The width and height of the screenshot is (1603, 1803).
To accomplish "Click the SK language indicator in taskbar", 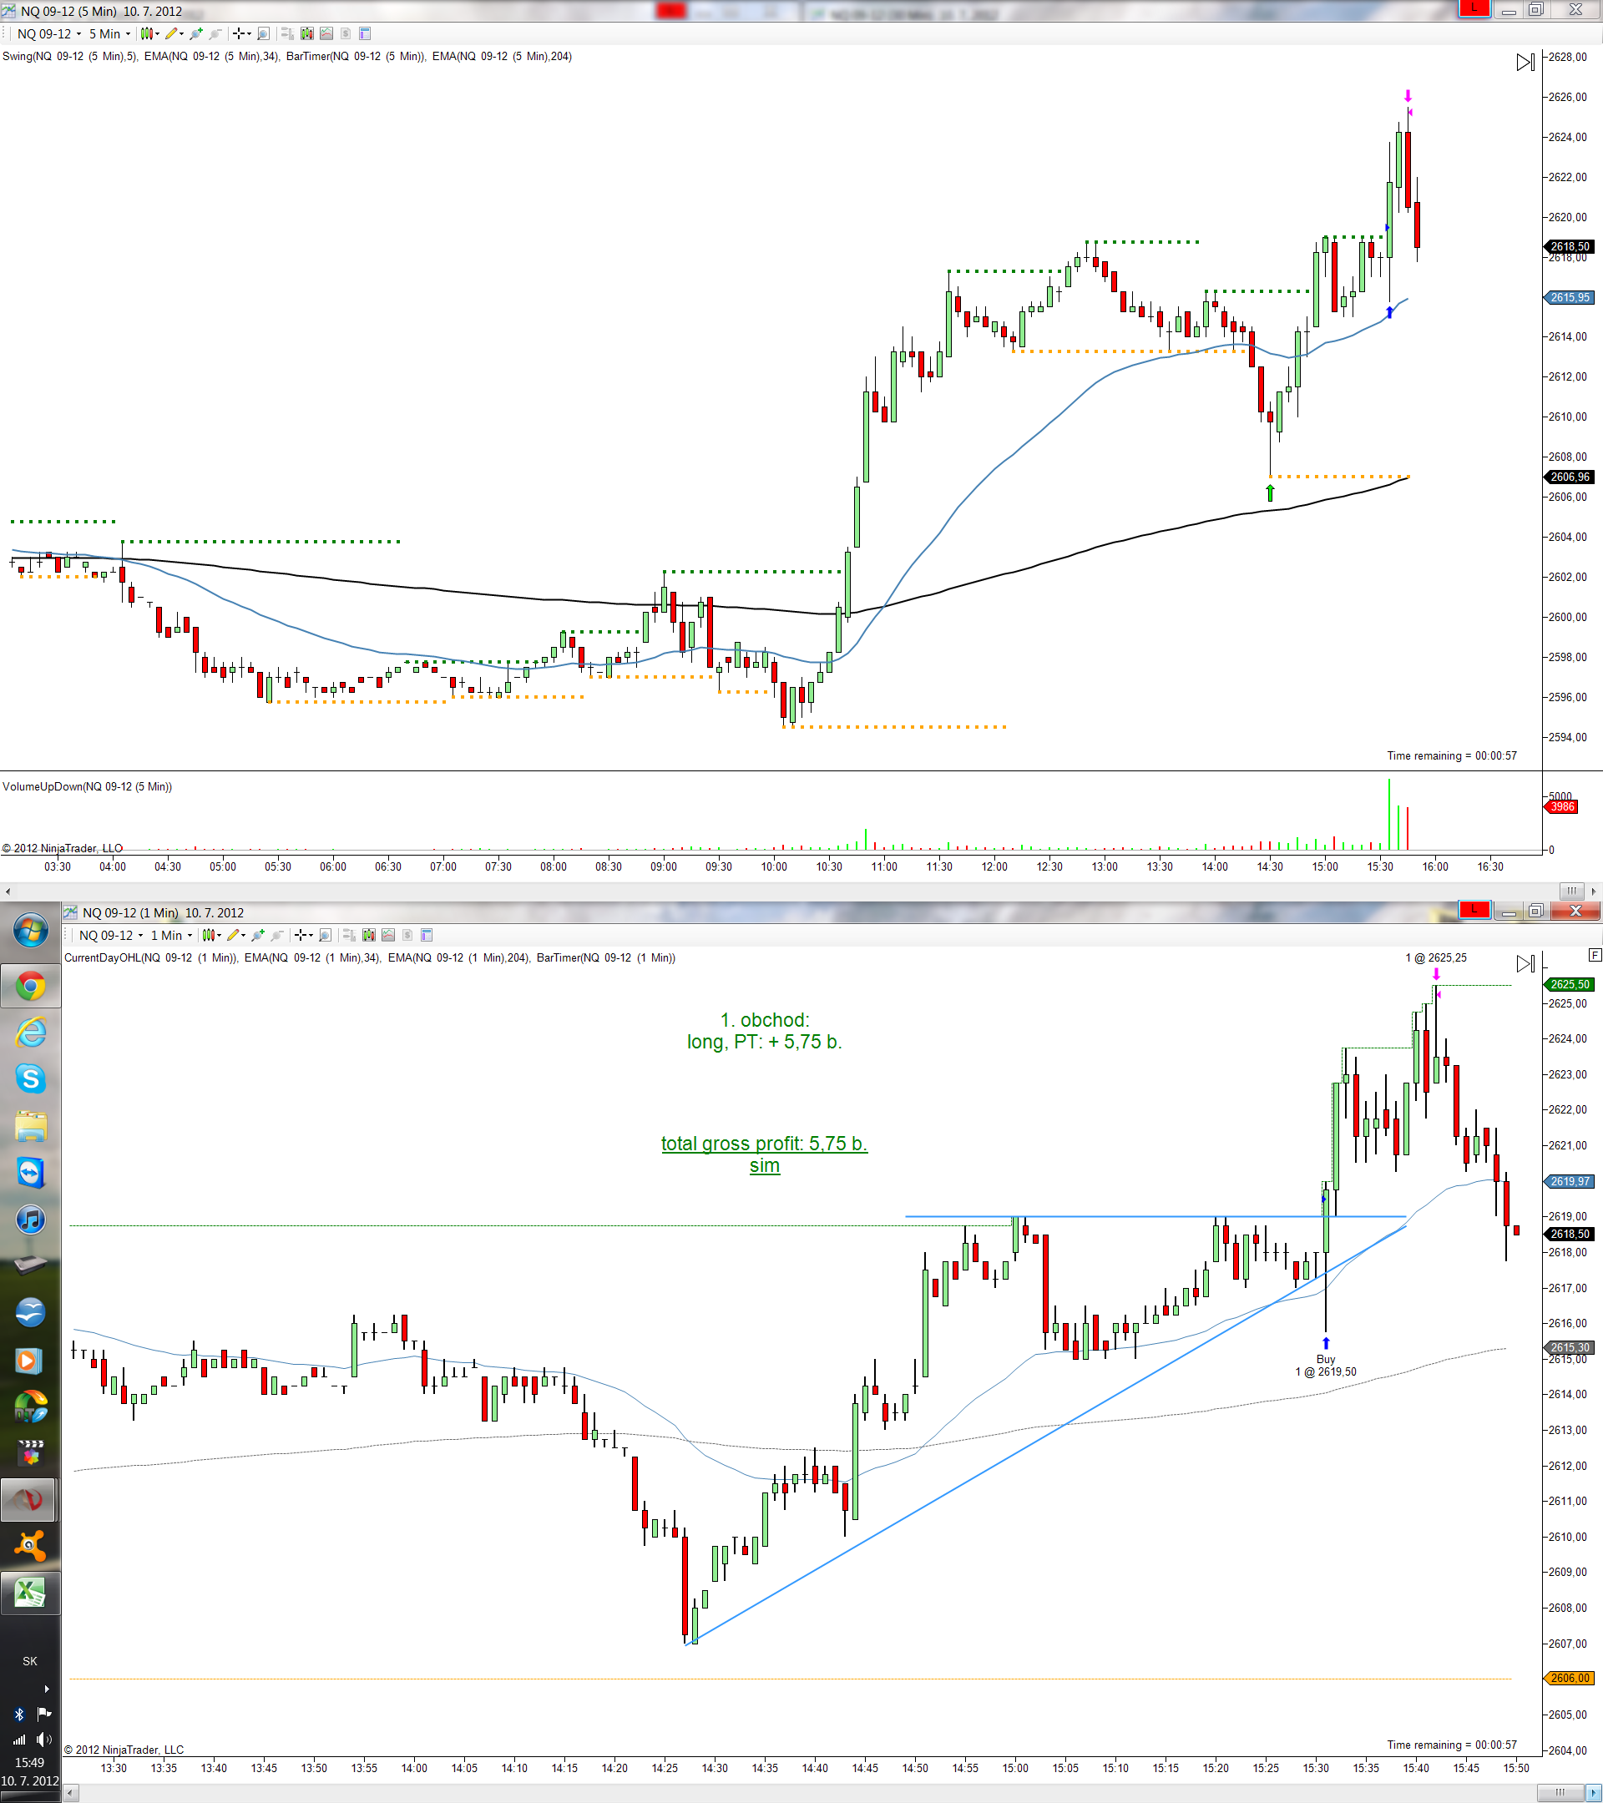I will pyautogui.click(x=30, y=1661).
